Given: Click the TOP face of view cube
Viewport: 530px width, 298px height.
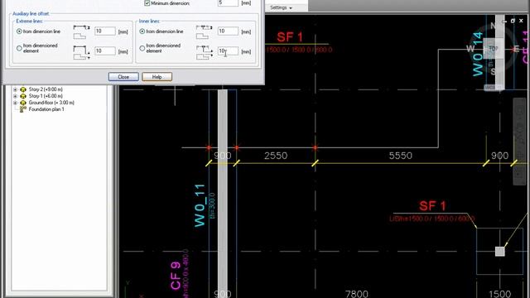Looking at the screenshot, I should (x=494, y=49).
